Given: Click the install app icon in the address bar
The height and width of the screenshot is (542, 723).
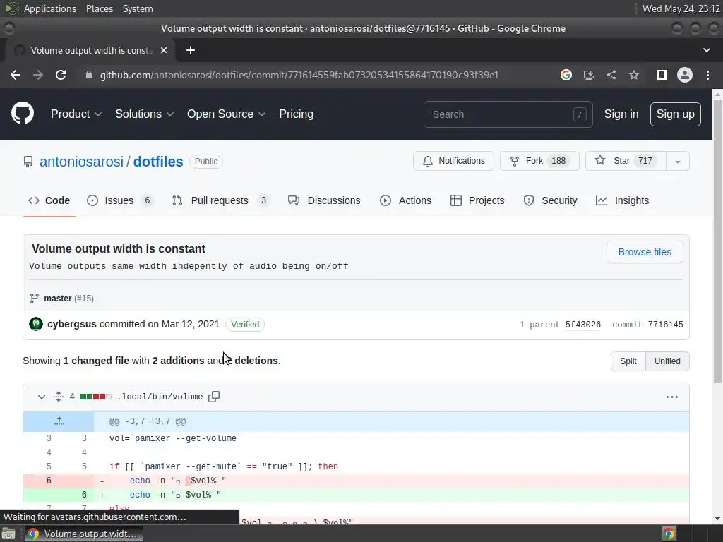Looking at the screenshot, I should click(589, 75).
